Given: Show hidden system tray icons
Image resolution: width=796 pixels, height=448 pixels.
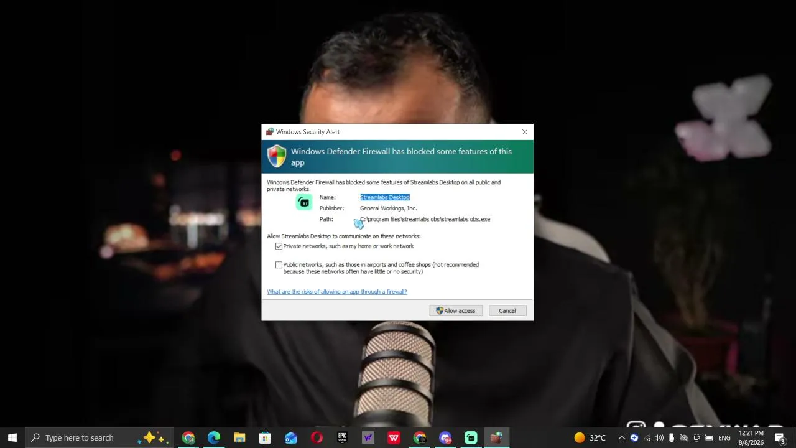Looking at the screenshot, I should [621, 437].
